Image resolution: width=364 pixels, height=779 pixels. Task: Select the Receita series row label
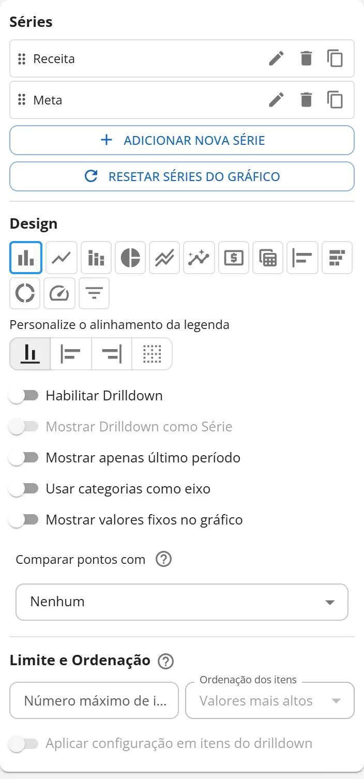tap(54, 59)
